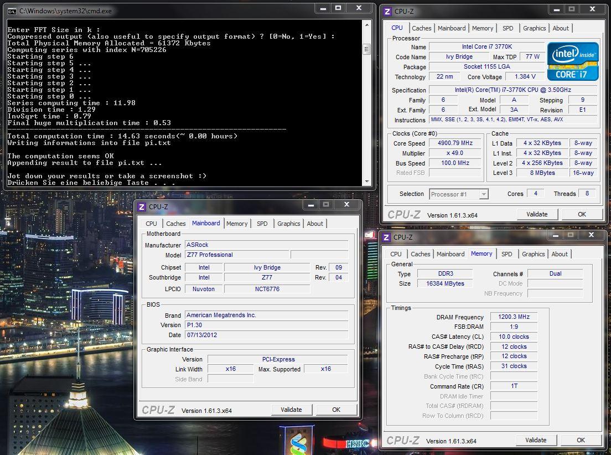Click the Core Speed value 4900.79 MHz

click(455, 143)
